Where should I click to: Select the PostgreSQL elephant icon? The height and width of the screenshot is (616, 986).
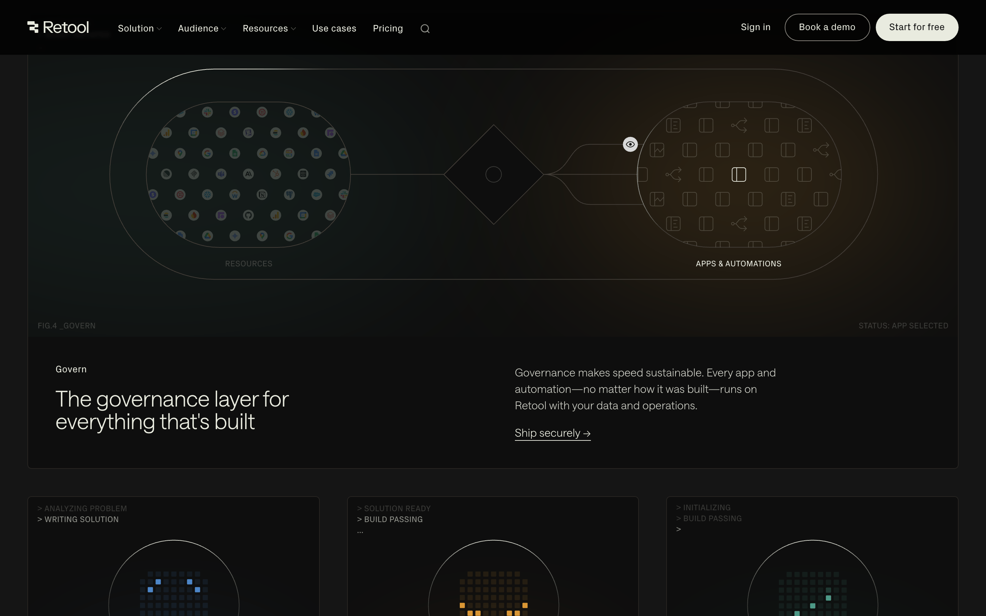coord(289,195)
